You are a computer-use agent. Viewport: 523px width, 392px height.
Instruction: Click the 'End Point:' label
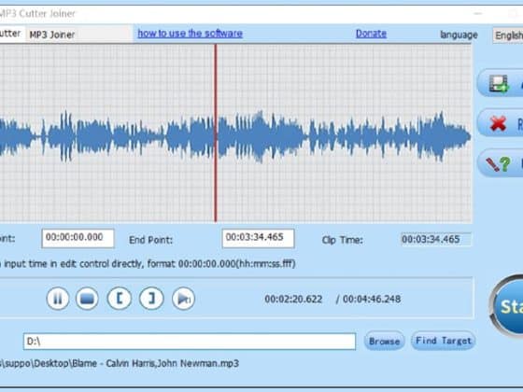(150, 240)
